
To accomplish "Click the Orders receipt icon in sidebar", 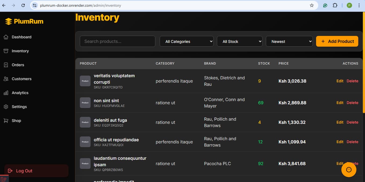I will click(6, 65).
